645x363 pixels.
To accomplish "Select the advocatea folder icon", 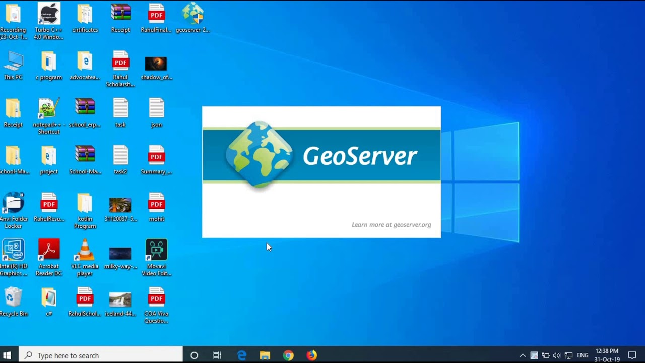I will click(x=85, y=62).
